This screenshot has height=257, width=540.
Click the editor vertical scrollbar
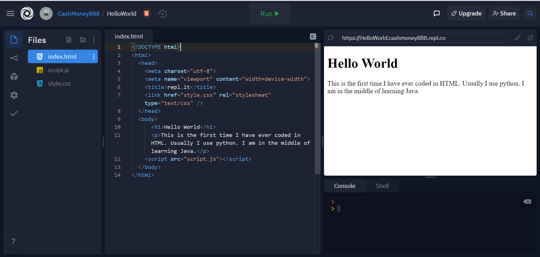pyautogui.click(x=317, y=109)
